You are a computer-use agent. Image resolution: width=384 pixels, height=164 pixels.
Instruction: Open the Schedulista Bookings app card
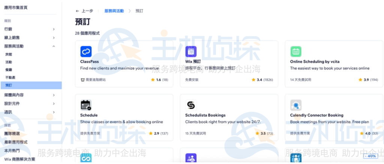[x=229, y=117]
